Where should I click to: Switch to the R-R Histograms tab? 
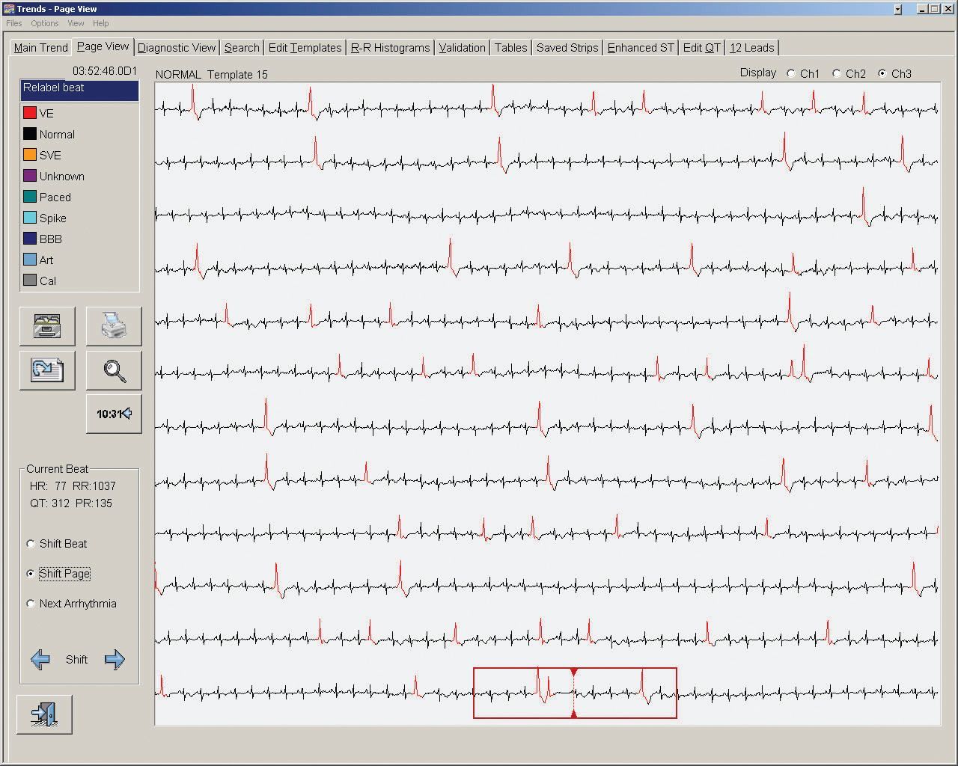(390, 48)
